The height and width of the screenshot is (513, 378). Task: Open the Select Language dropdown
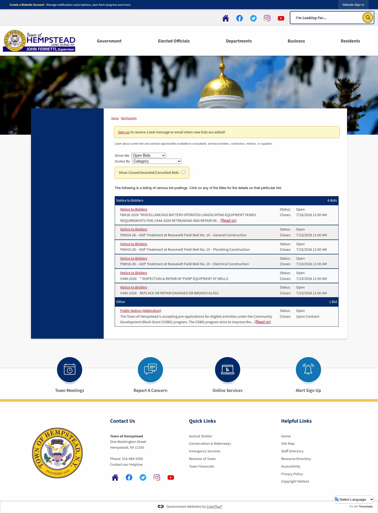coord(354,499)
